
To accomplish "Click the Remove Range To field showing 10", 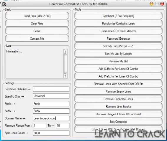I will tap(63, 126).
